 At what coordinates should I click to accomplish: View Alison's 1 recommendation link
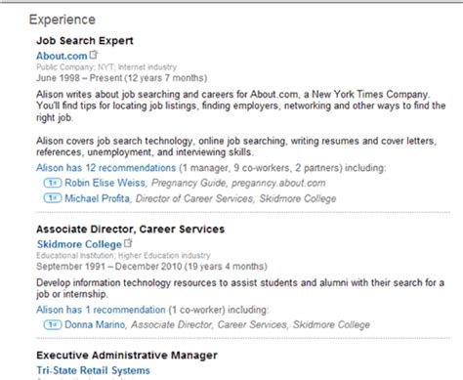(101, 310)
